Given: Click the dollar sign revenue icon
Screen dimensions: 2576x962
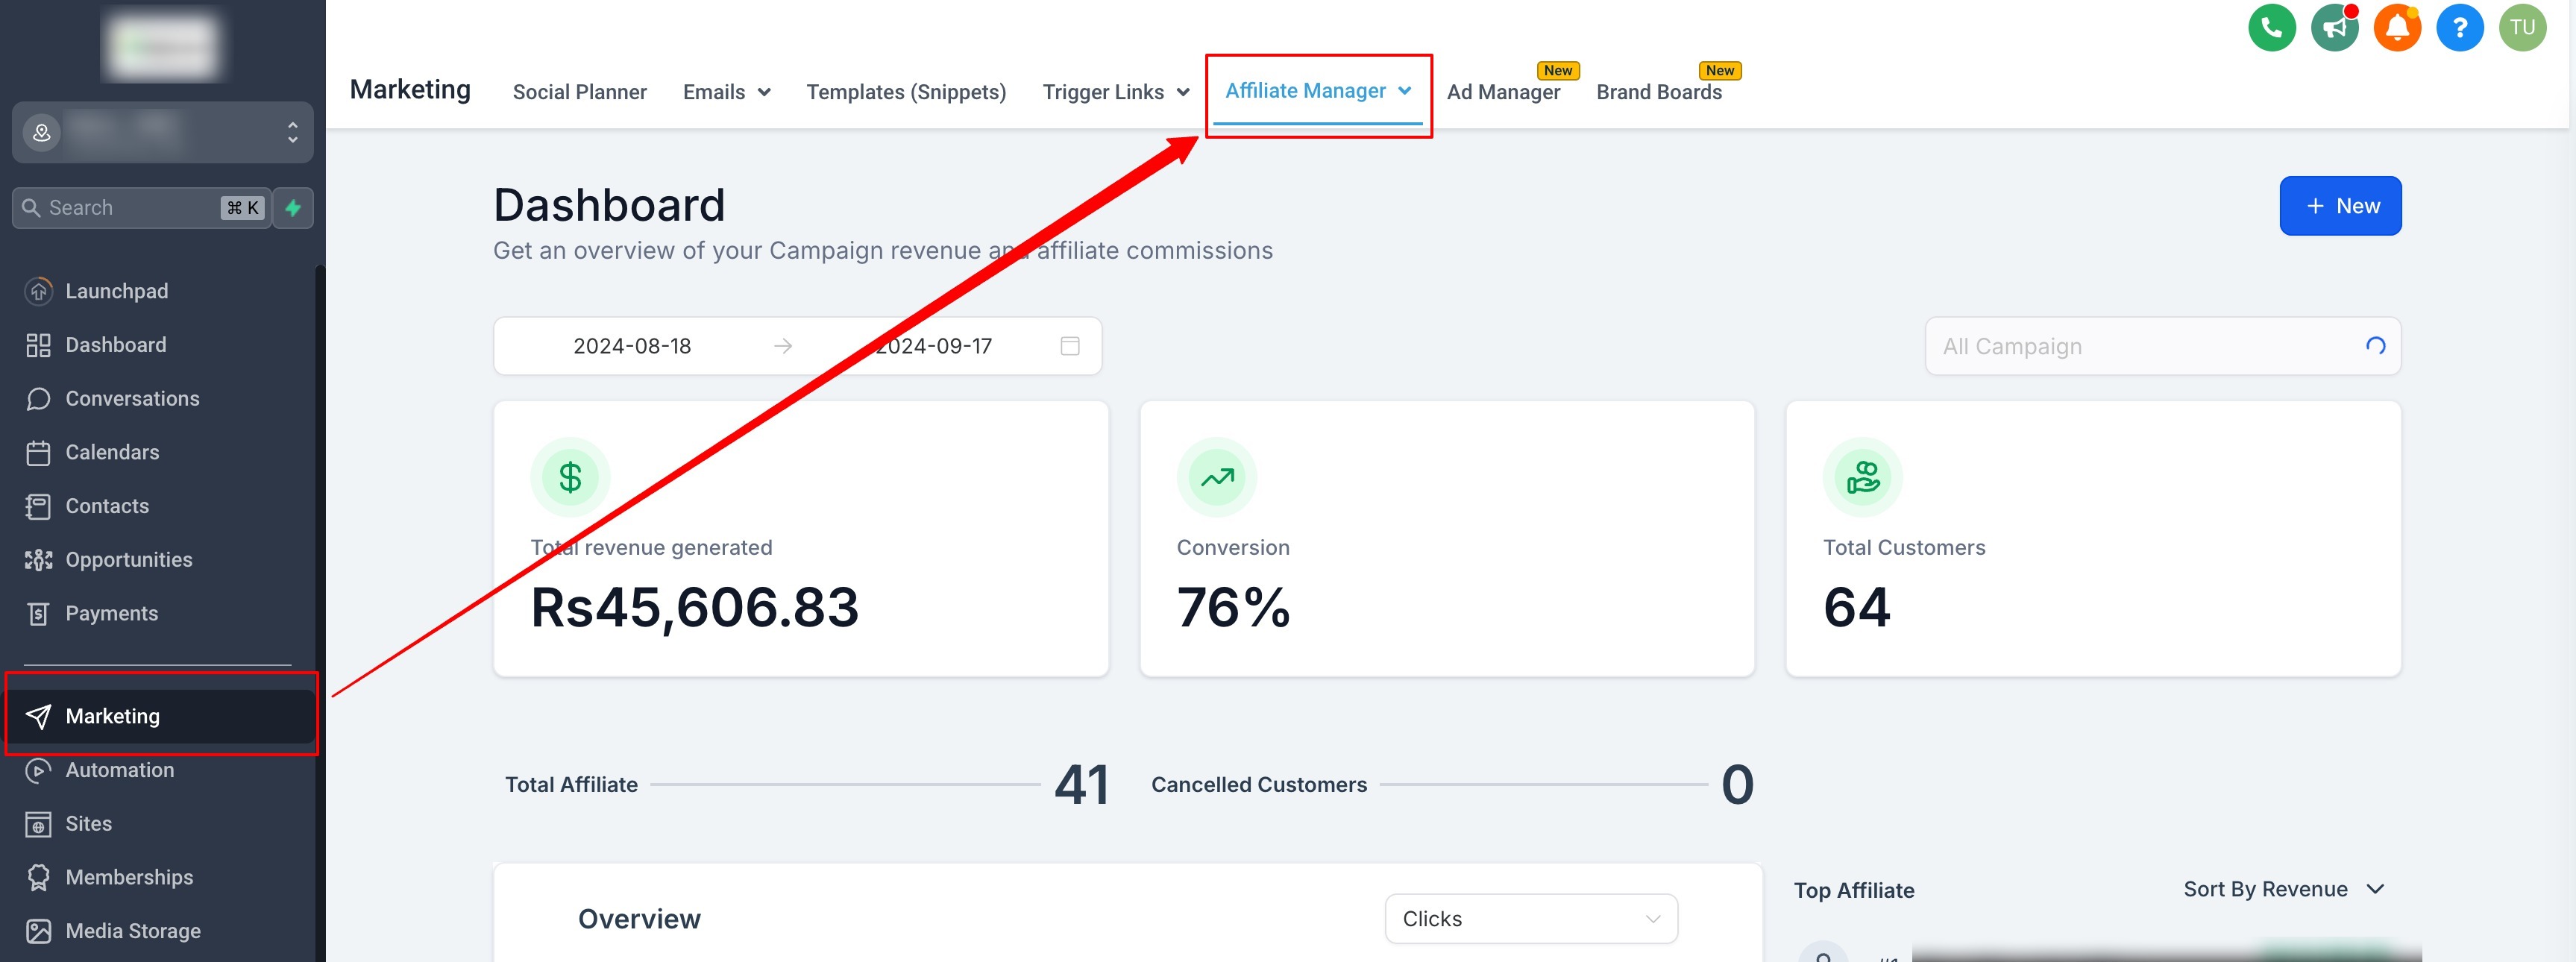Looking at the screenshot, I should point(570,477).
